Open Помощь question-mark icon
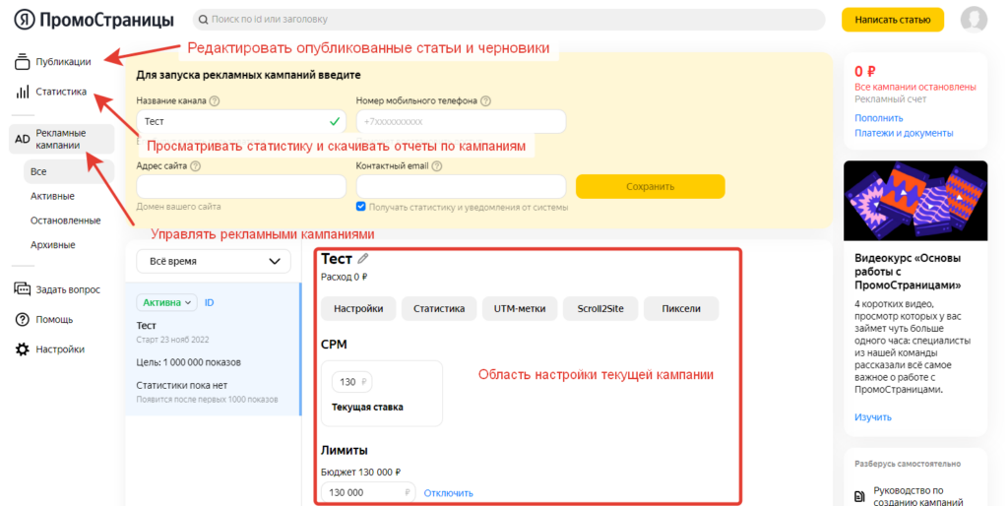This screenshot has height=506, width=1008. tap(23, 319)
